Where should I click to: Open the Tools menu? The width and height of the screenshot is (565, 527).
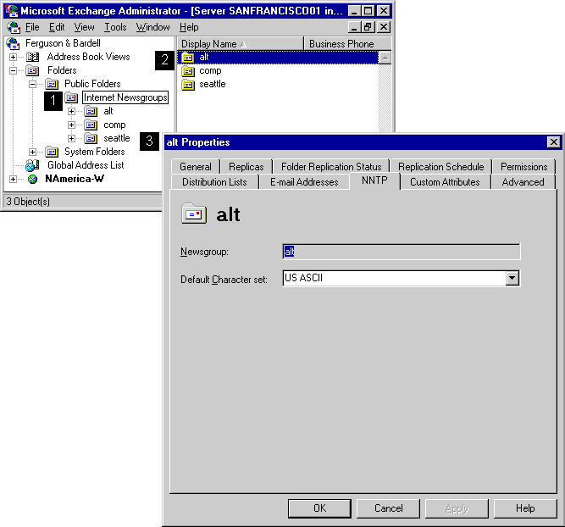point(115,27)
